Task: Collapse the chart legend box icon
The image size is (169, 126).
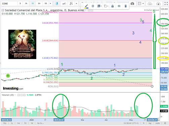Action: [x=3, y=10]
